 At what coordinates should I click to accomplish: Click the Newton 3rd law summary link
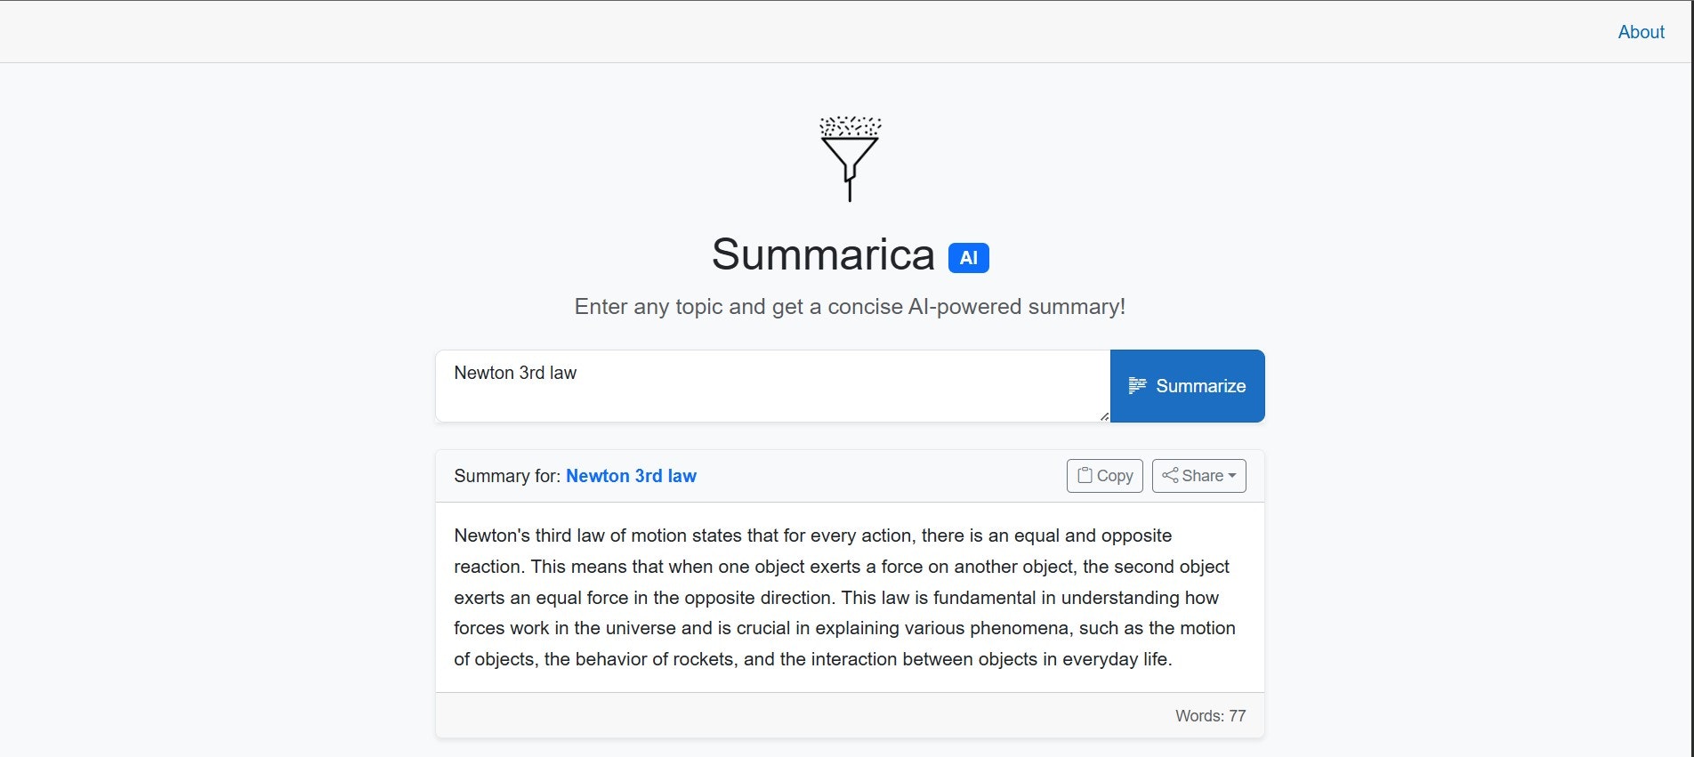click(x=632, y=476)
